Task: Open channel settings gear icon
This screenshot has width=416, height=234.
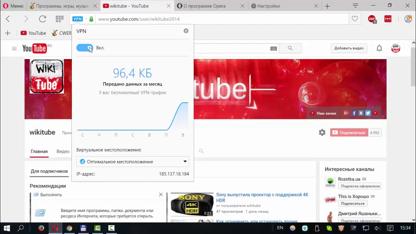Action: tap(322, 133)
